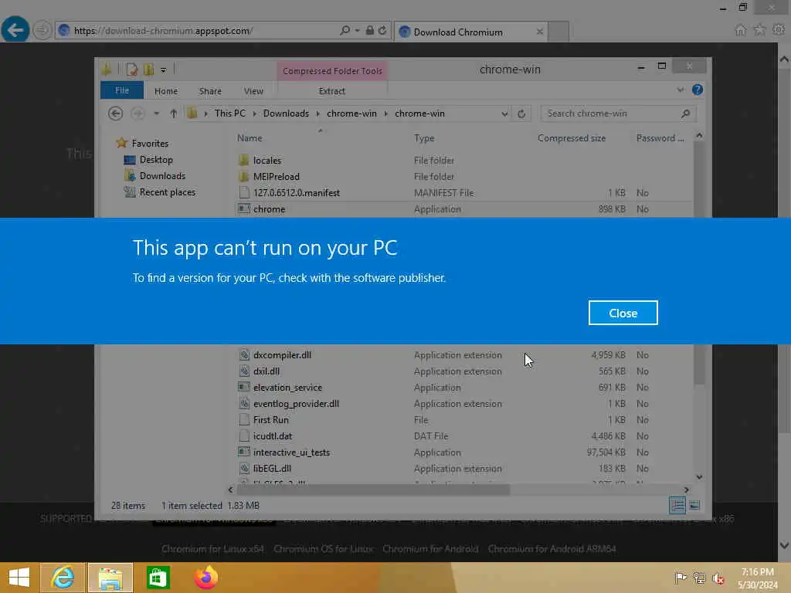Refresh the chrome-win folder view

521,114
